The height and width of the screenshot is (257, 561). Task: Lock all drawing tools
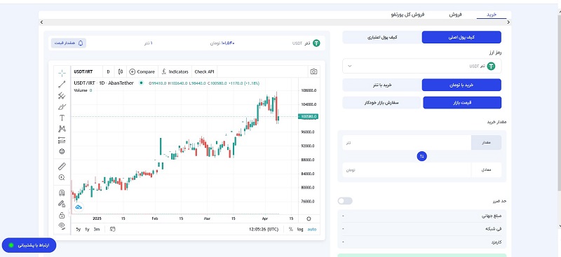pos(62,215)
